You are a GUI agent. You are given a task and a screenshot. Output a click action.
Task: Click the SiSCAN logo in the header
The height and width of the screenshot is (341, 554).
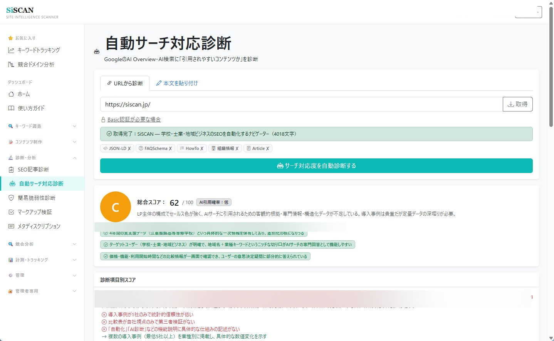point(20,10)
